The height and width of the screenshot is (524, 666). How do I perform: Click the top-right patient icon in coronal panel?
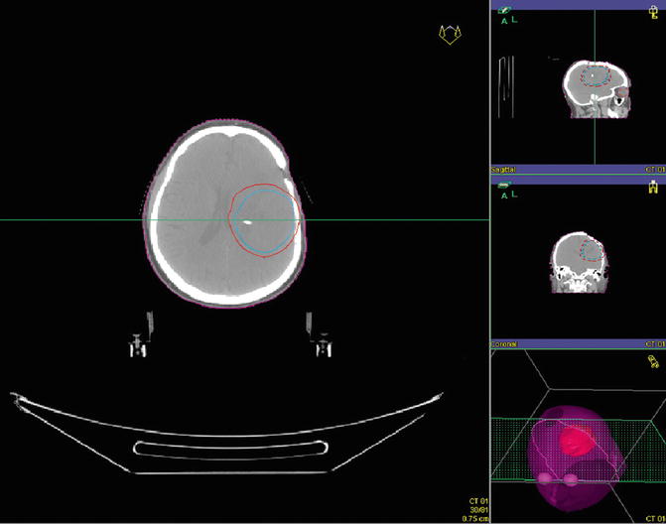tap(652, 187)
